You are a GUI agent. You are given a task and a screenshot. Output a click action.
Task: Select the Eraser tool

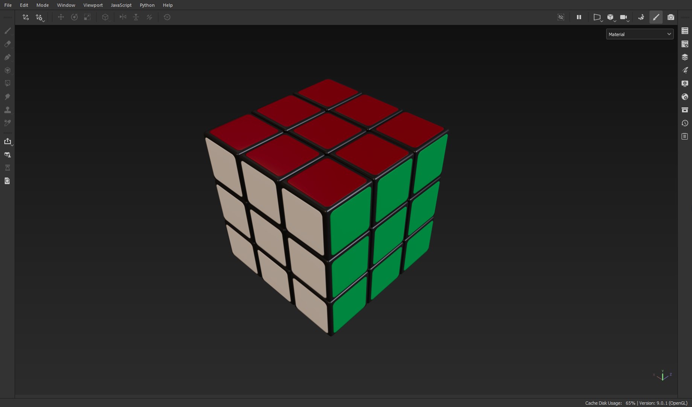pos(8,44)
